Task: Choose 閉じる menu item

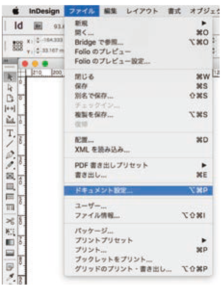Action: [x=138, y=77]
